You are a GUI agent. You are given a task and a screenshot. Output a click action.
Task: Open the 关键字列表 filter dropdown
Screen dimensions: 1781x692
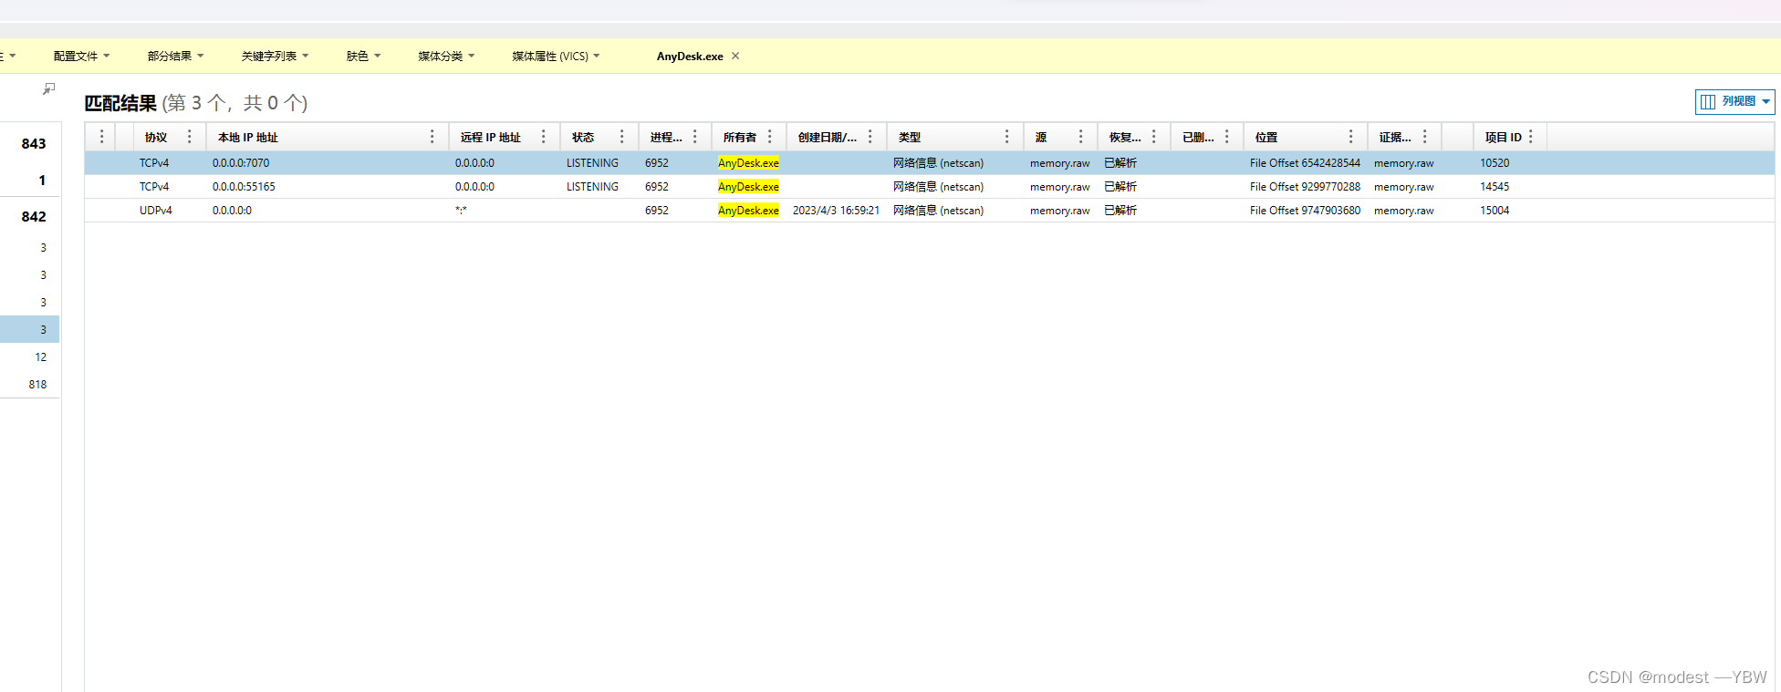coord(275,57)
